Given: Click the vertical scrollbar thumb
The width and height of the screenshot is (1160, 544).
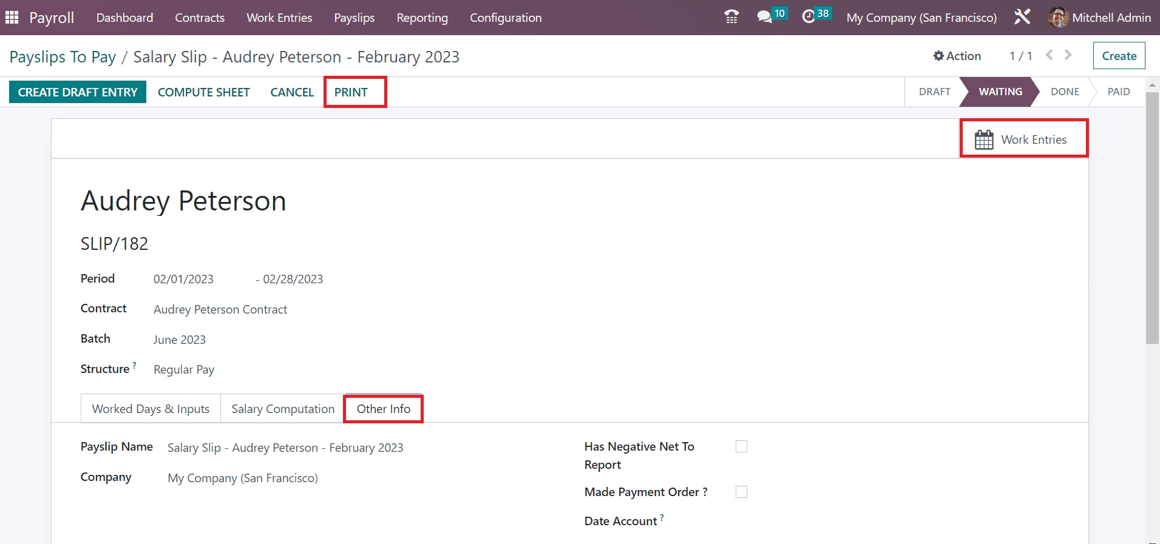Looking at the screenshot, I should [1152, 218].
